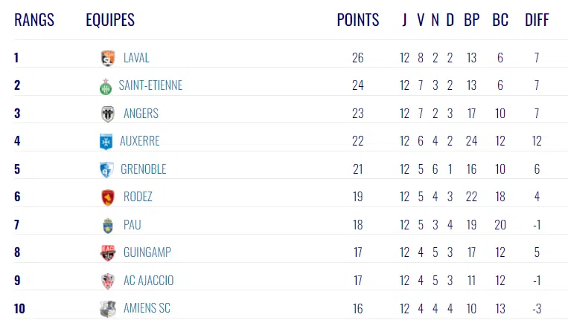Viewport: 568px width, 320px height.
Task: Click the Laval club crest icon
Action: [107, 58]
